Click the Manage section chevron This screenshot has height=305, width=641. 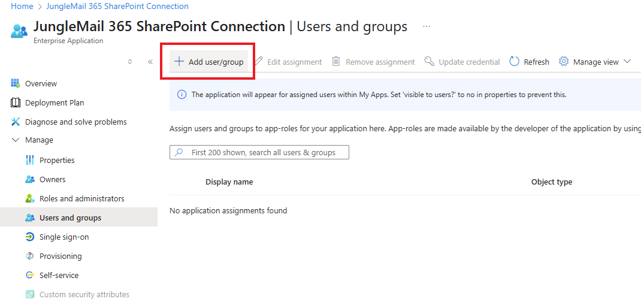point(16,140)
